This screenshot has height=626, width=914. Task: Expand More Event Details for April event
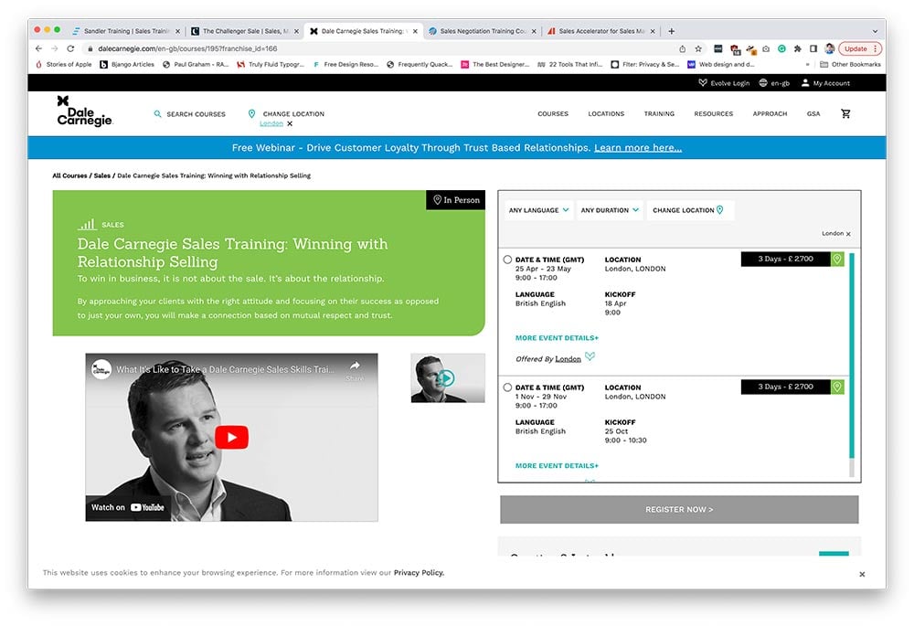[x=557, y=337]
